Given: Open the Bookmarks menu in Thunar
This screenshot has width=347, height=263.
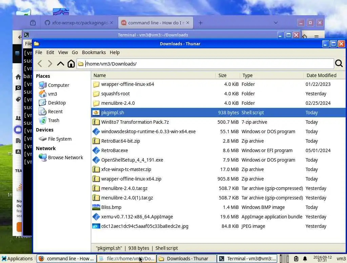Looking at the screenshot, I should coord(94,52).
